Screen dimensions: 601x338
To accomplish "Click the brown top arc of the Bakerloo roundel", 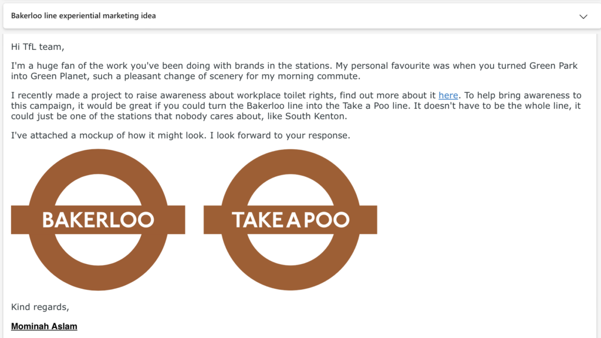I will pyautogui.click(x=98, y=161).
